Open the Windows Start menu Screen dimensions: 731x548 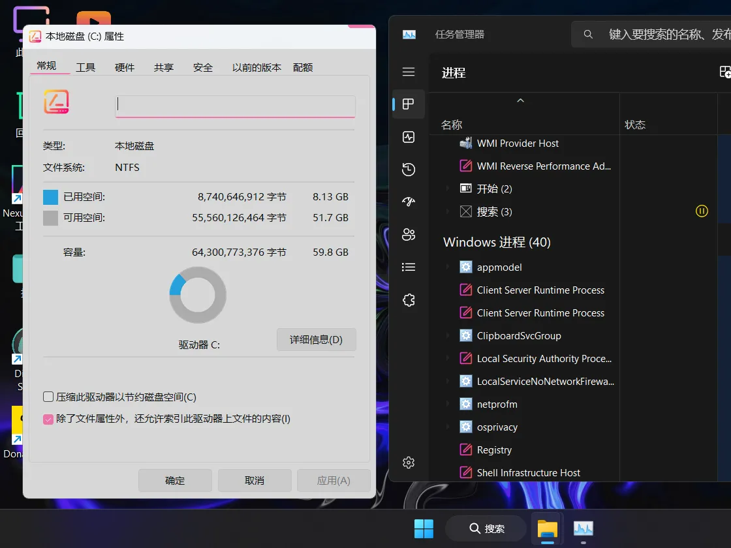pyautogui.click(x=424, y=528)
